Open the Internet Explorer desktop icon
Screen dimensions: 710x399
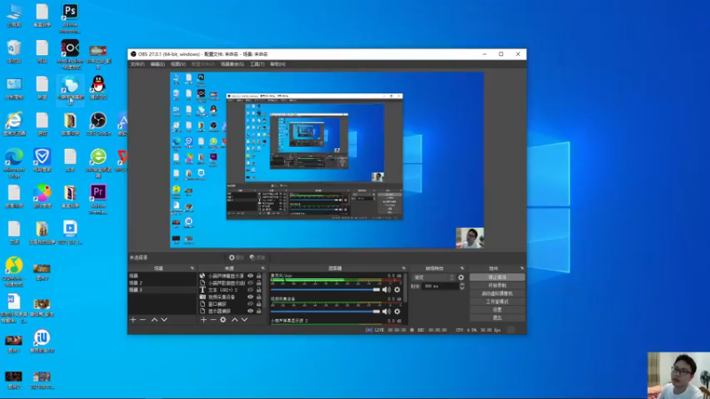tap(14, 124)
